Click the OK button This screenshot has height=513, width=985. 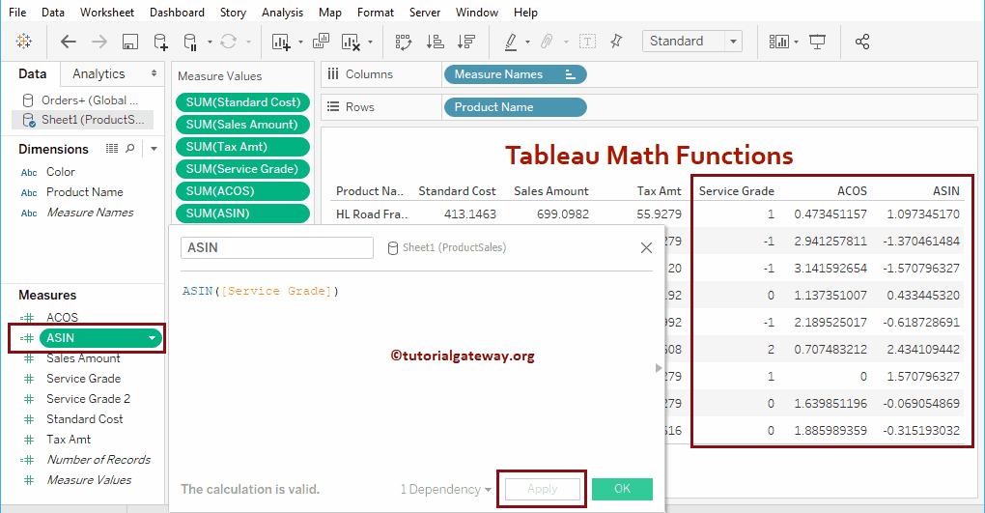coord(622,489)
